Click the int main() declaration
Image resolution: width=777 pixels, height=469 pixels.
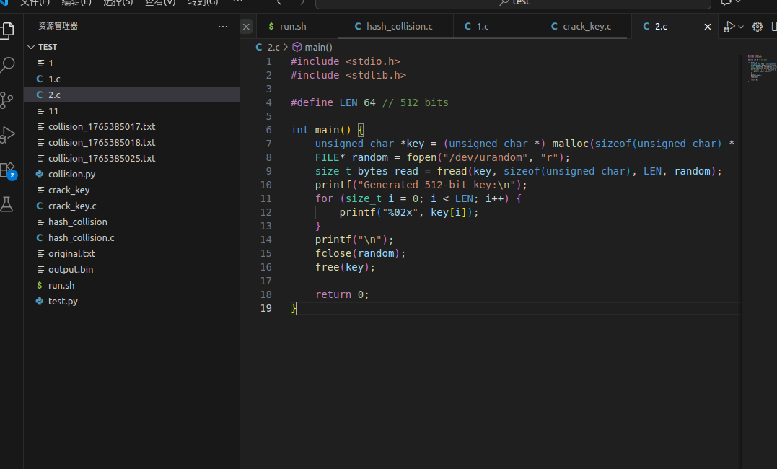coord(327,130)
